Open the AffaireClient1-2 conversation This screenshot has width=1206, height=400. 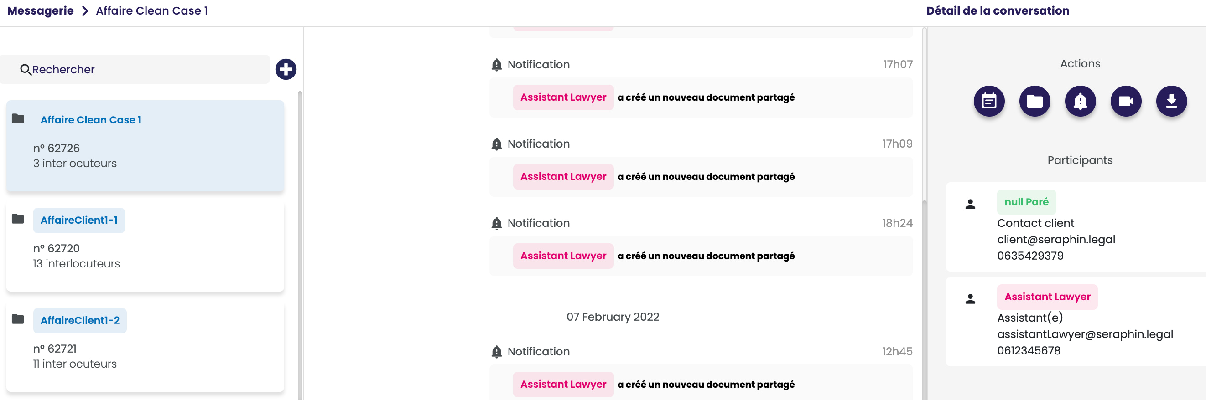point(80,320)
